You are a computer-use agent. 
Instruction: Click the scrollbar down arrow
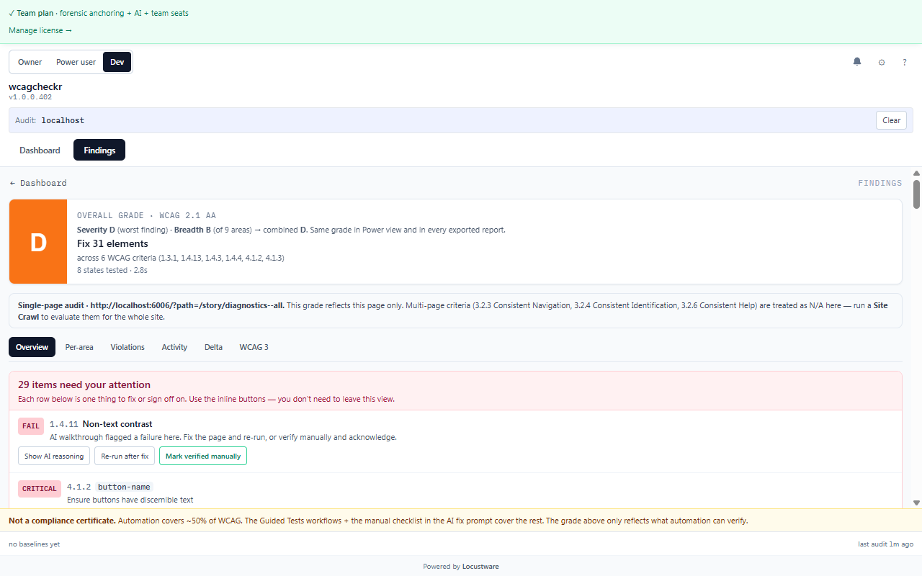pyautogui.click(x=916, y=503)
